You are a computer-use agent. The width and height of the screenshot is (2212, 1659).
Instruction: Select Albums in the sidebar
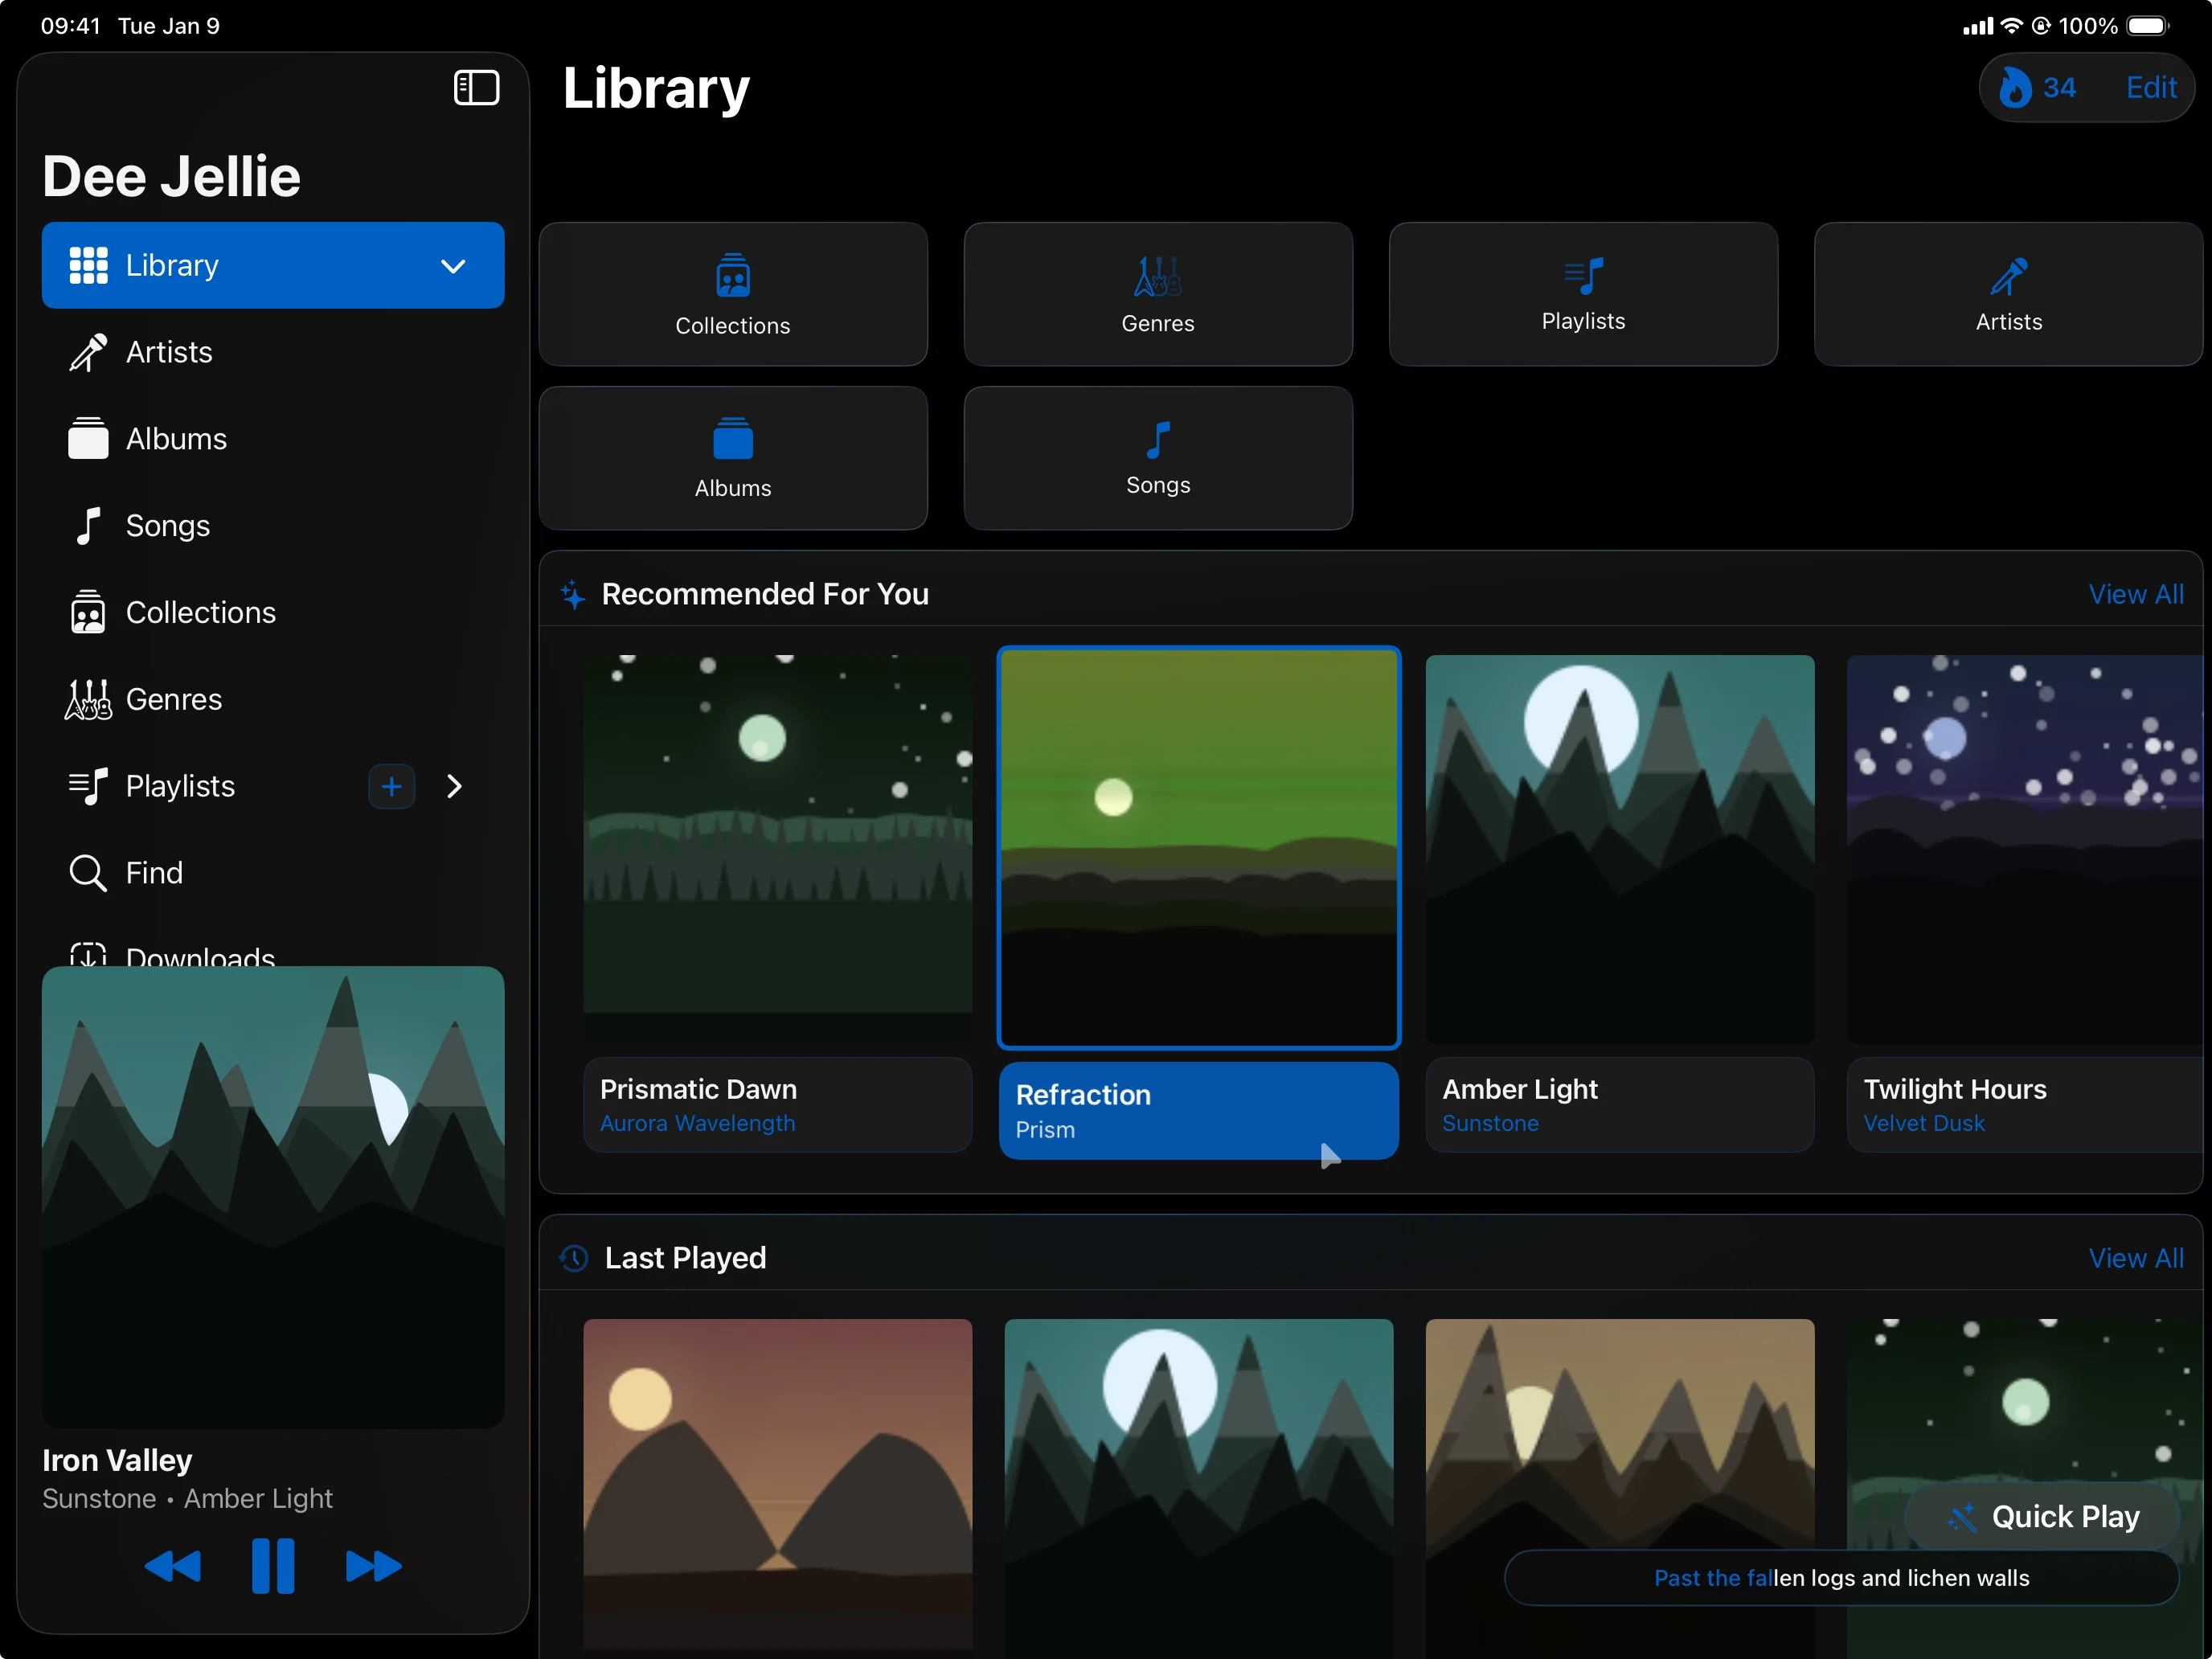tap(176, 438)
